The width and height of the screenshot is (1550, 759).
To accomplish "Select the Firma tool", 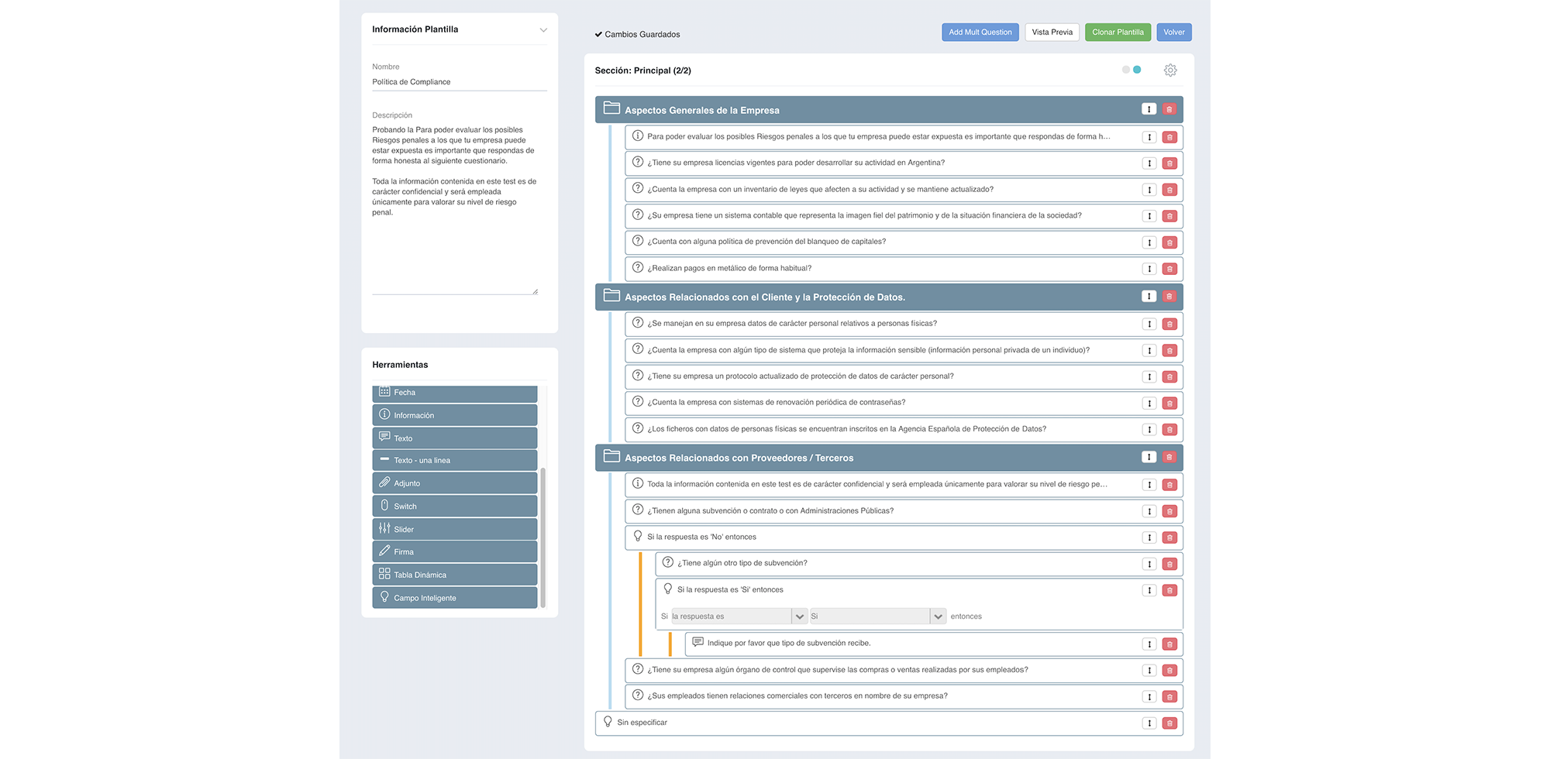I will click(x=455, y=552).
